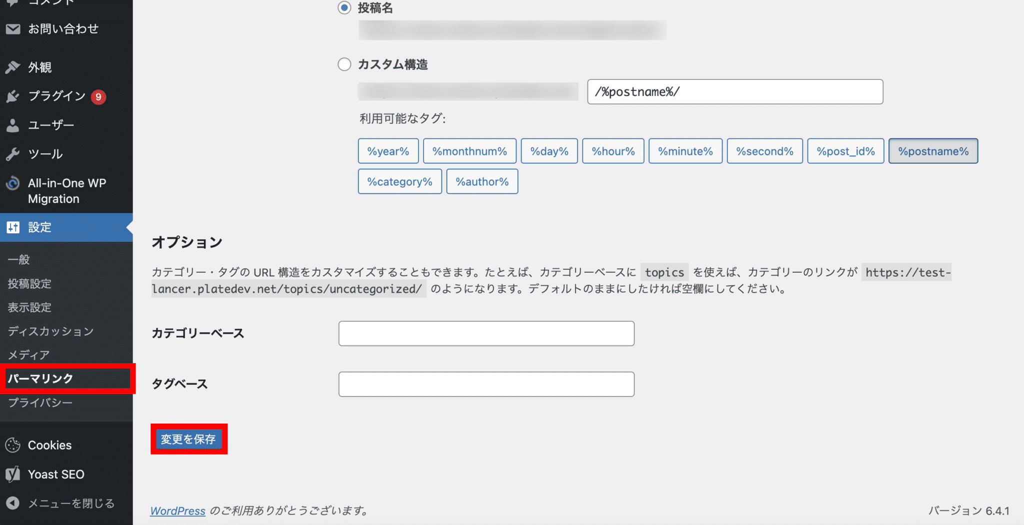Click the 設定 settings gear icon
Image resolution: width=1024 pixels, height=525 pixels.
point(12,227)
